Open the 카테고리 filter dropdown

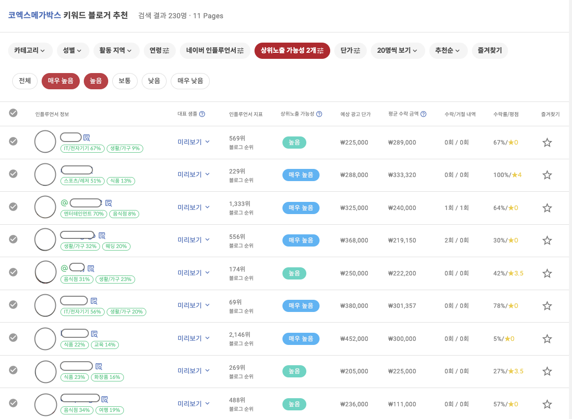pos(30,51)
